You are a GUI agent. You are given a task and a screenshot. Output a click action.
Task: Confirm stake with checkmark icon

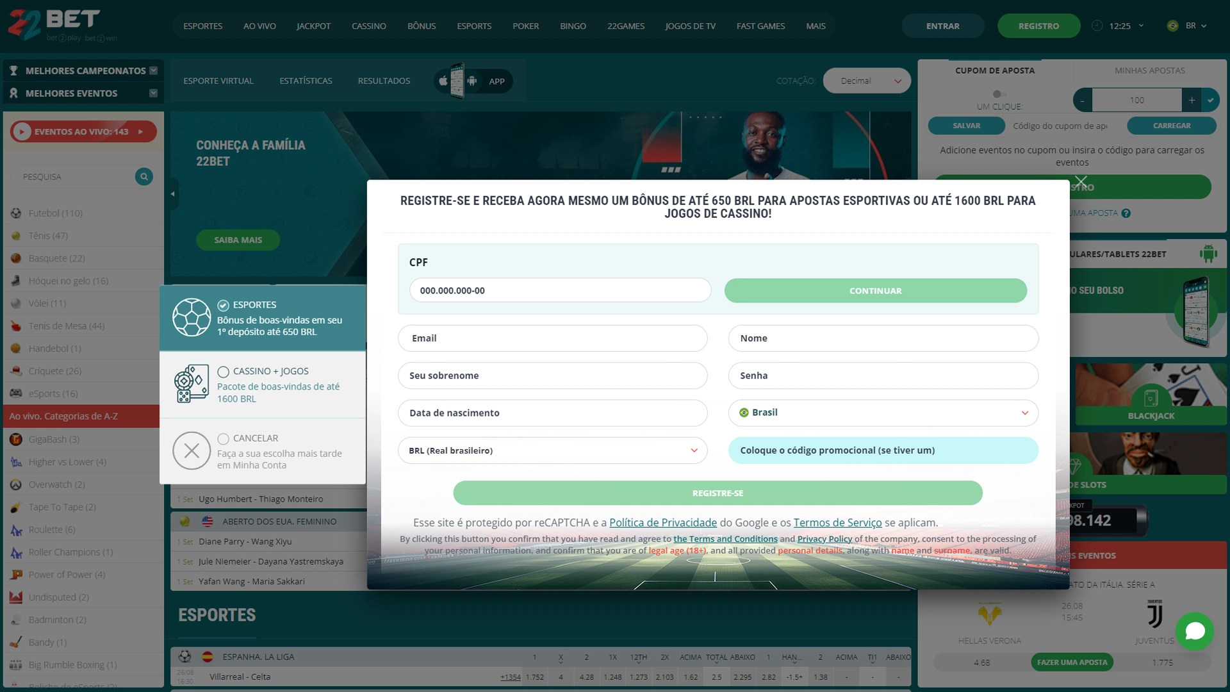pos(1210,100)
